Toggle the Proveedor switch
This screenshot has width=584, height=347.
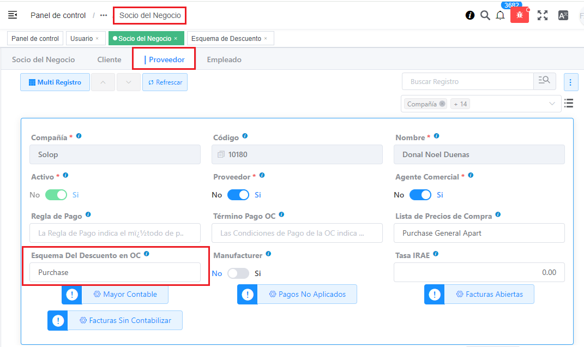tap(238, 195)
